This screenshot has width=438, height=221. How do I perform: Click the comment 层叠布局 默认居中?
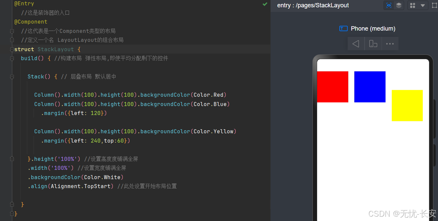click(88, 77)
